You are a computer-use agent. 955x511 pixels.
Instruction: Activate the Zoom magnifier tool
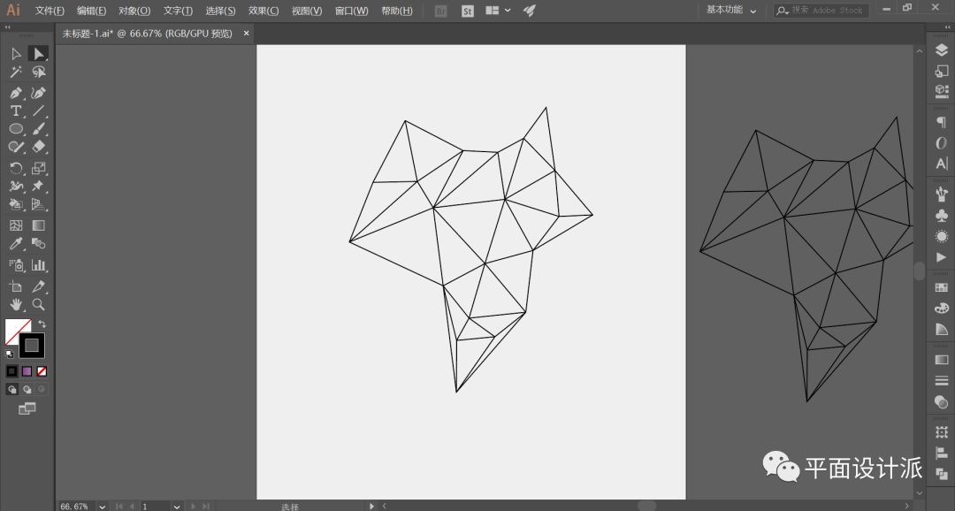[x=38, y=304]
